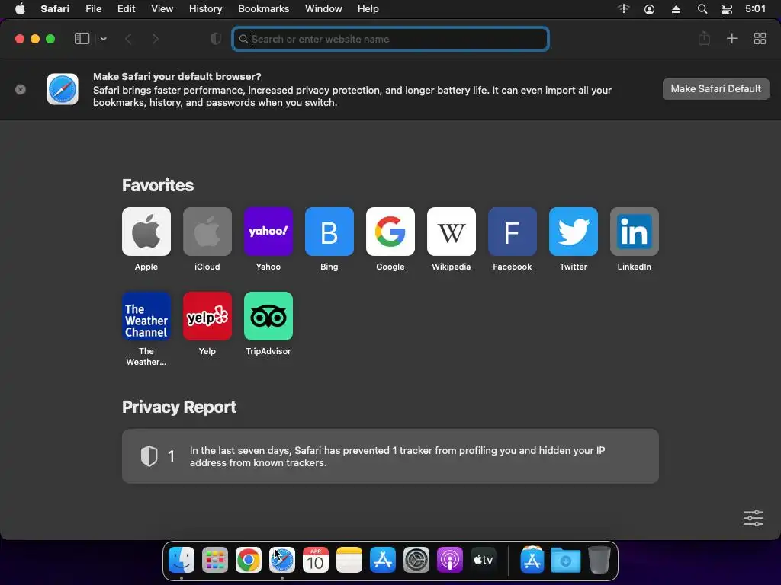This screenshot has height=585, width=781.
Task: Open the LinkedIn favorite
Action: (635, 232)
